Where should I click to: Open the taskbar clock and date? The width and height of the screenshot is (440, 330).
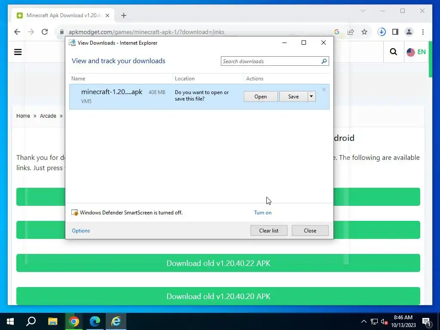point(403,321)
